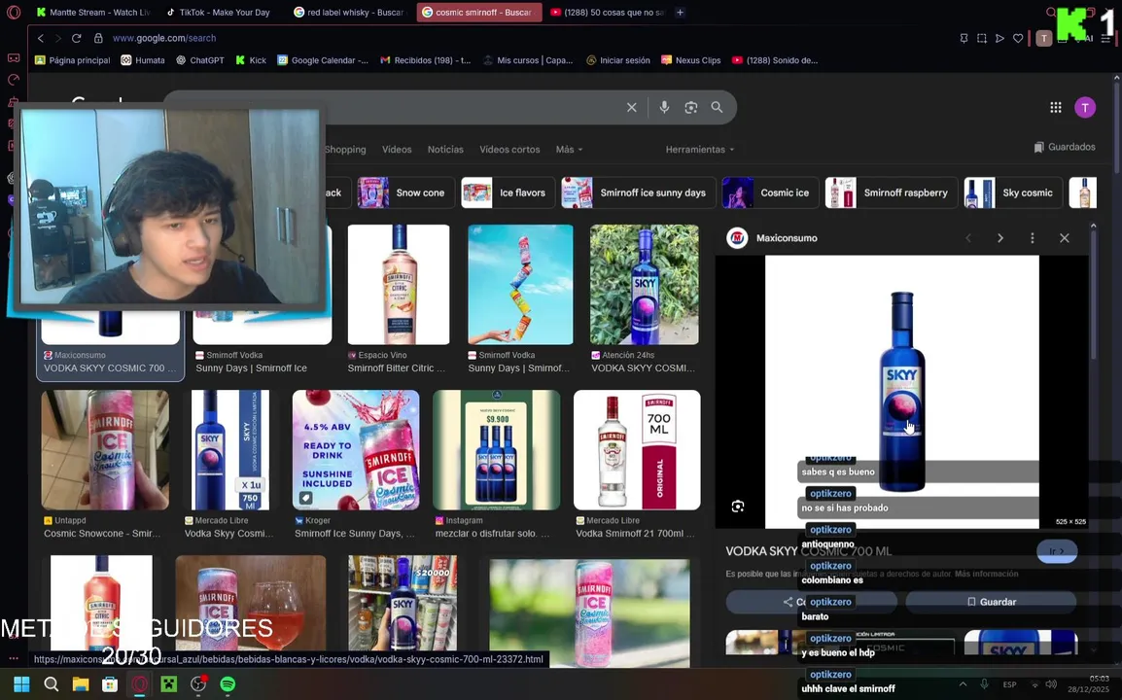Open the Nexus Clips bookmark
The width and height of the screenshot is (1122, 700).
(690, 60)
